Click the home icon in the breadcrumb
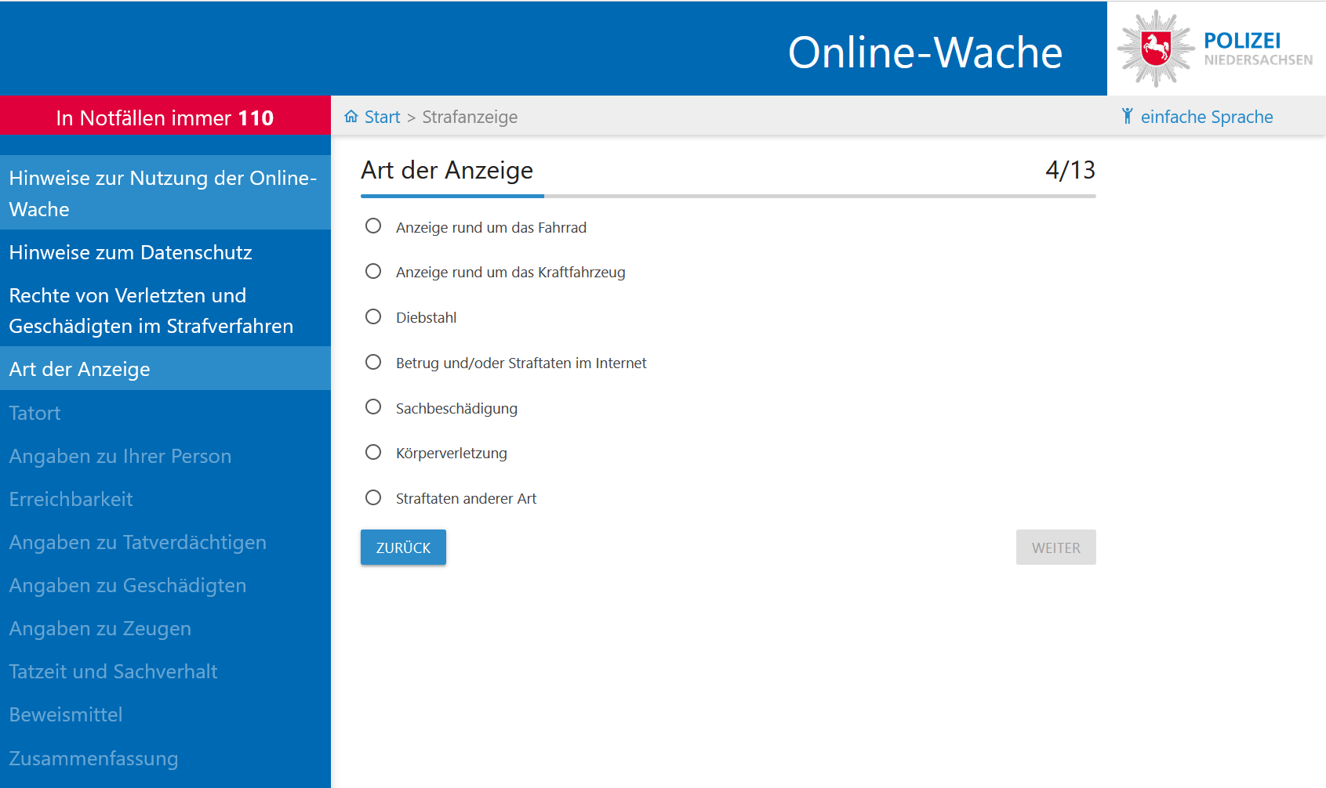The height and width of the screenshot is (788, 1326). (x=351, y=117)
